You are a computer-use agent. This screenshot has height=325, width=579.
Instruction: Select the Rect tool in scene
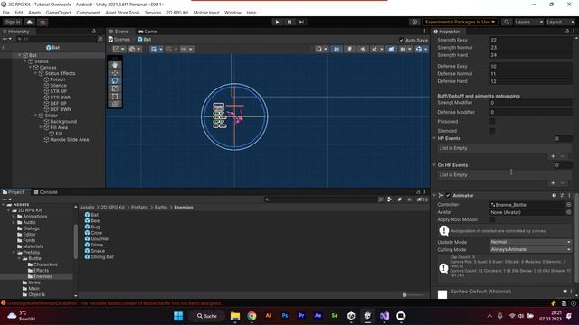(115, 97)
